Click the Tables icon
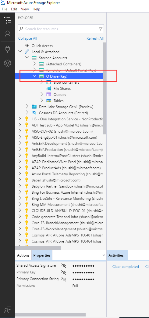Screen dimensions: 149x318 pos(49,101)
